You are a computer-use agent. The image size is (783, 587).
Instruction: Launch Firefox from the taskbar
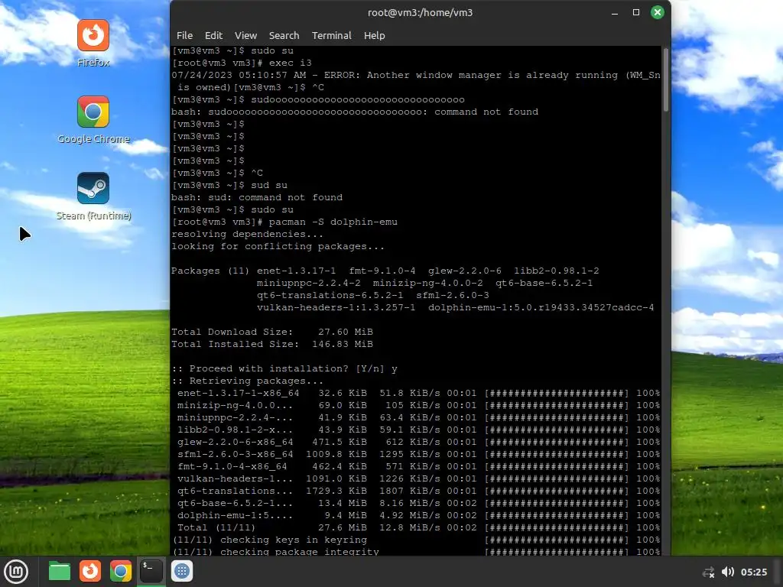pos(90,571)
